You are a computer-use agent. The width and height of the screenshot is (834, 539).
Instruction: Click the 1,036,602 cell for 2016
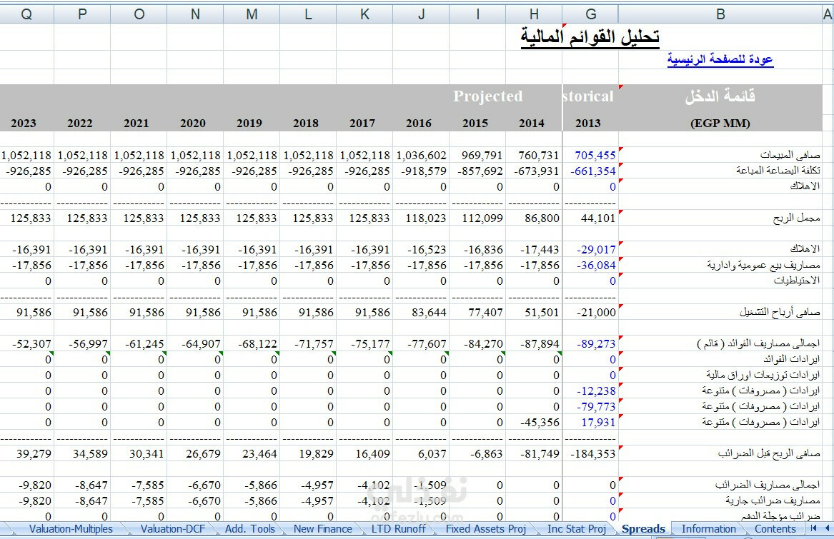pos(421,155)
